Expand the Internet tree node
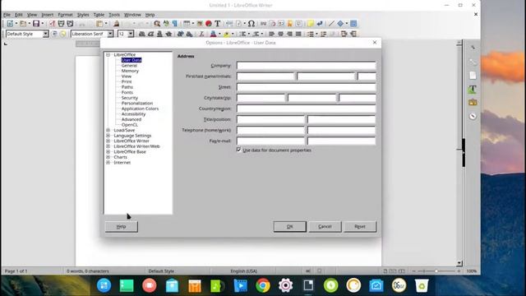This screenshot has width=526, height=296. [108, 162]
